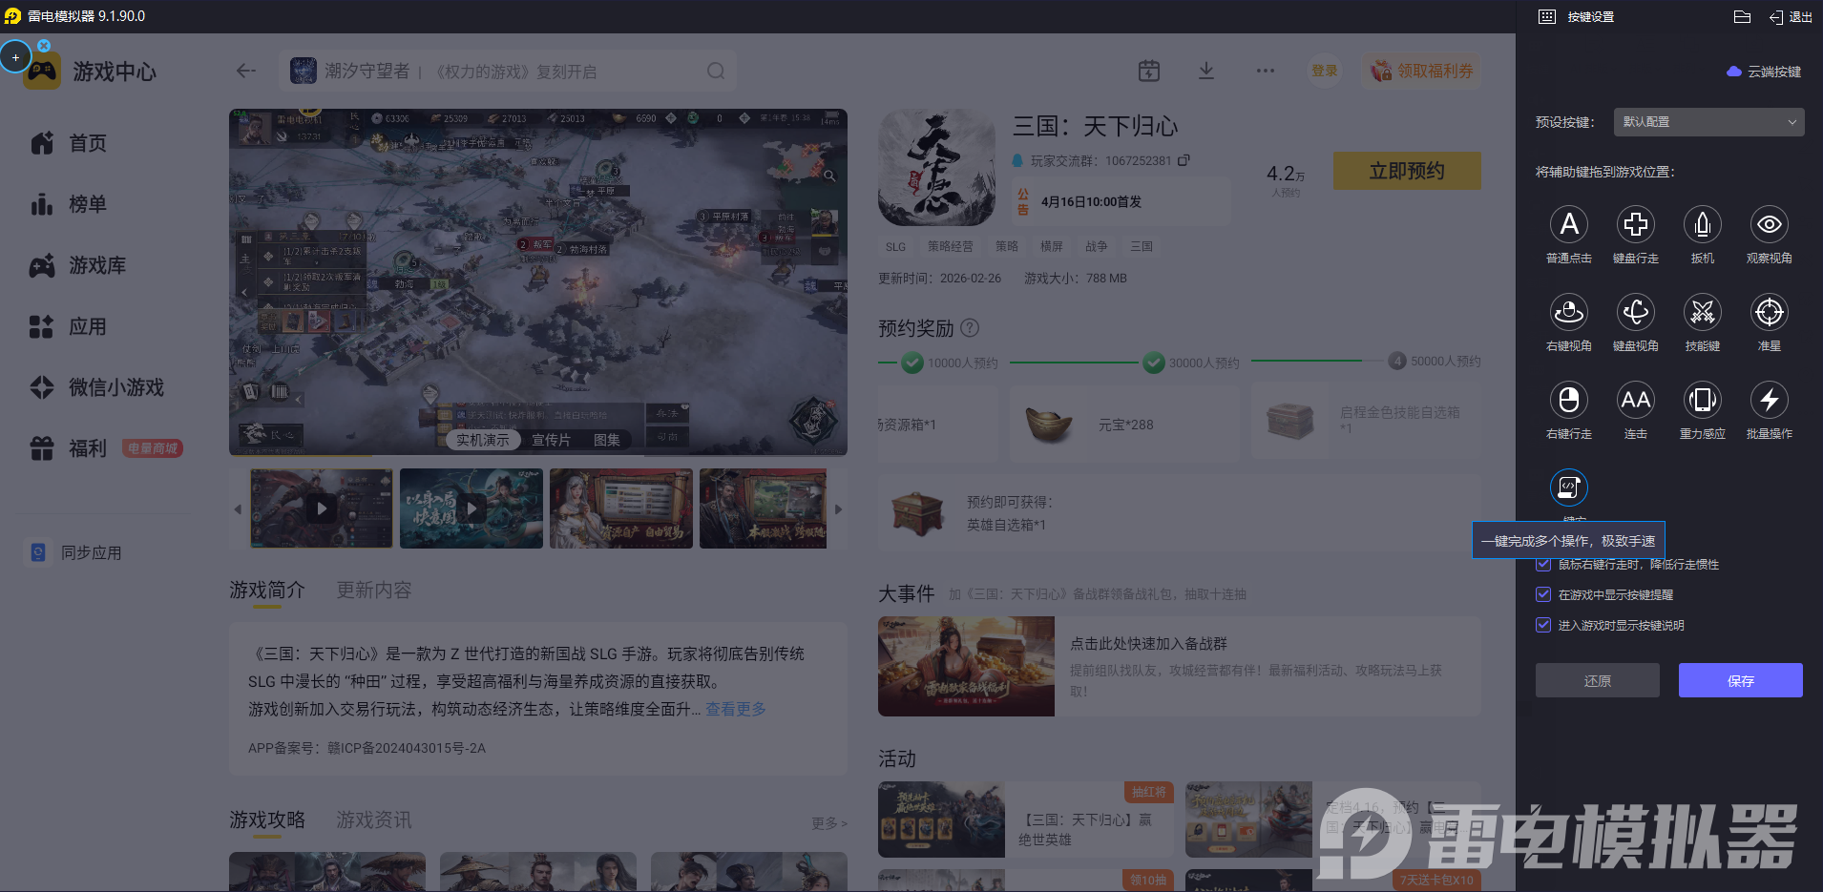Click the 保存 save button
Screen dimensions: 1823x892
click(x=1741, y=680)
